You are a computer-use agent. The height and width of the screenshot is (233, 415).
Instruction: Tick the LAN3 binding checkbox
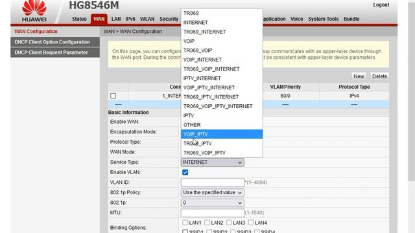click(x=229, y=223)
